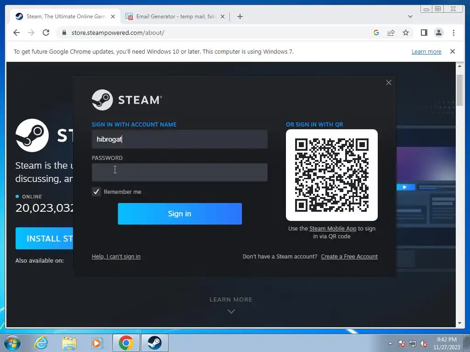Click the vertical scrollbar thumb
The image size is (470, 352).
(459, 90)
